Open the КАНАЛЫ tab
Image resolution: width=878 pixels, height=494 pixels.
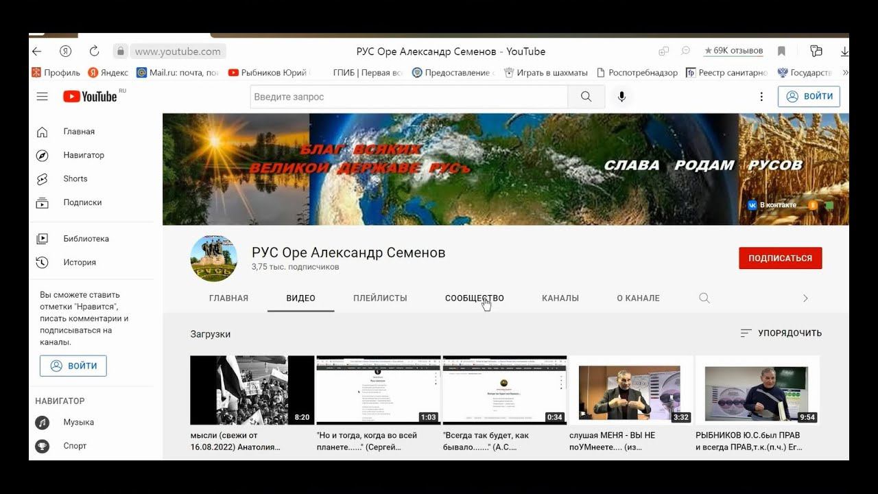coord(560,298)
